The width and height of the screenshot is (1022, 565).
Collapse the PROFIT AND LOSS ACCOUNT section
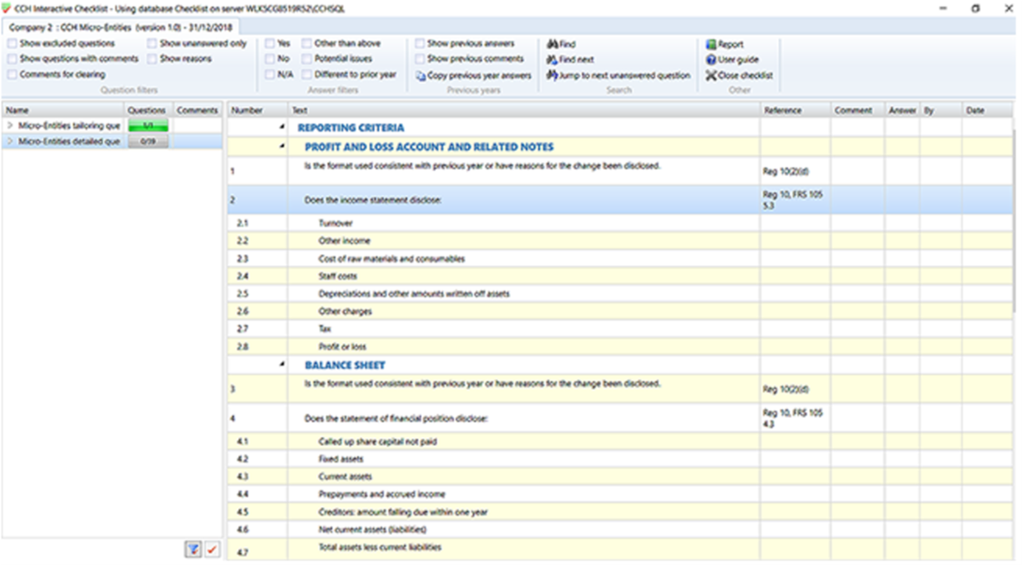point(282,147)
